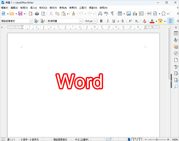Toggle Italic formatting
The height and width of the screenshot is (141, 179).
[x=108, y=21]
